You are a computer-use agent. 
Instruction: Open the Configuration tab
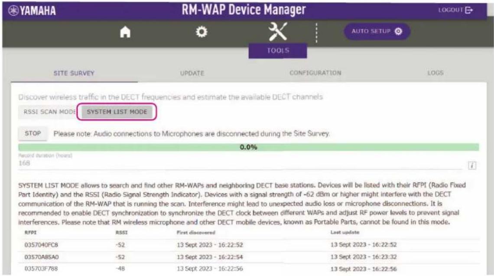point(315,73)
